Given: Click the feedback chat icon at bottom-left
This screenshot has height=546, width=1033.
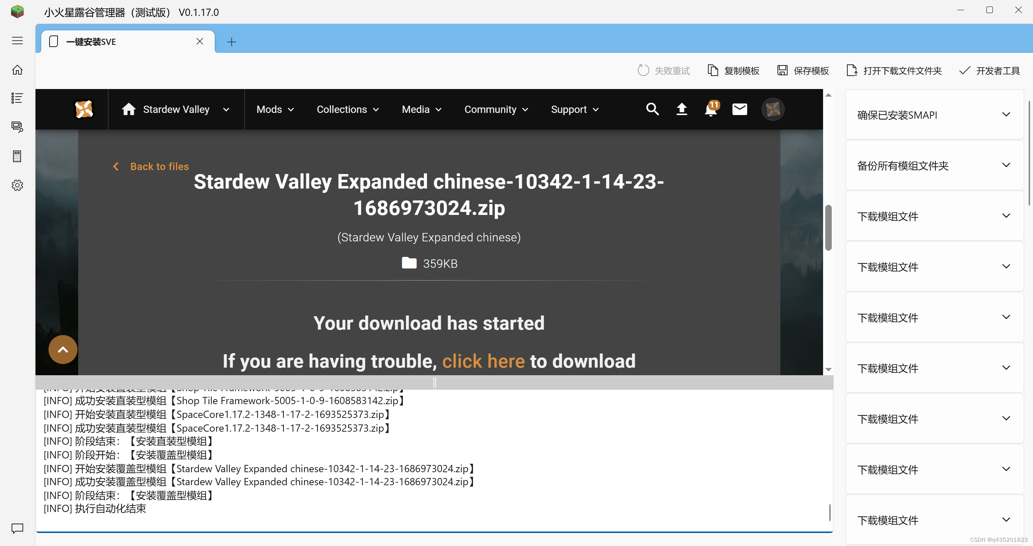Looking at the screenshot, I should [x=17, y=528].
